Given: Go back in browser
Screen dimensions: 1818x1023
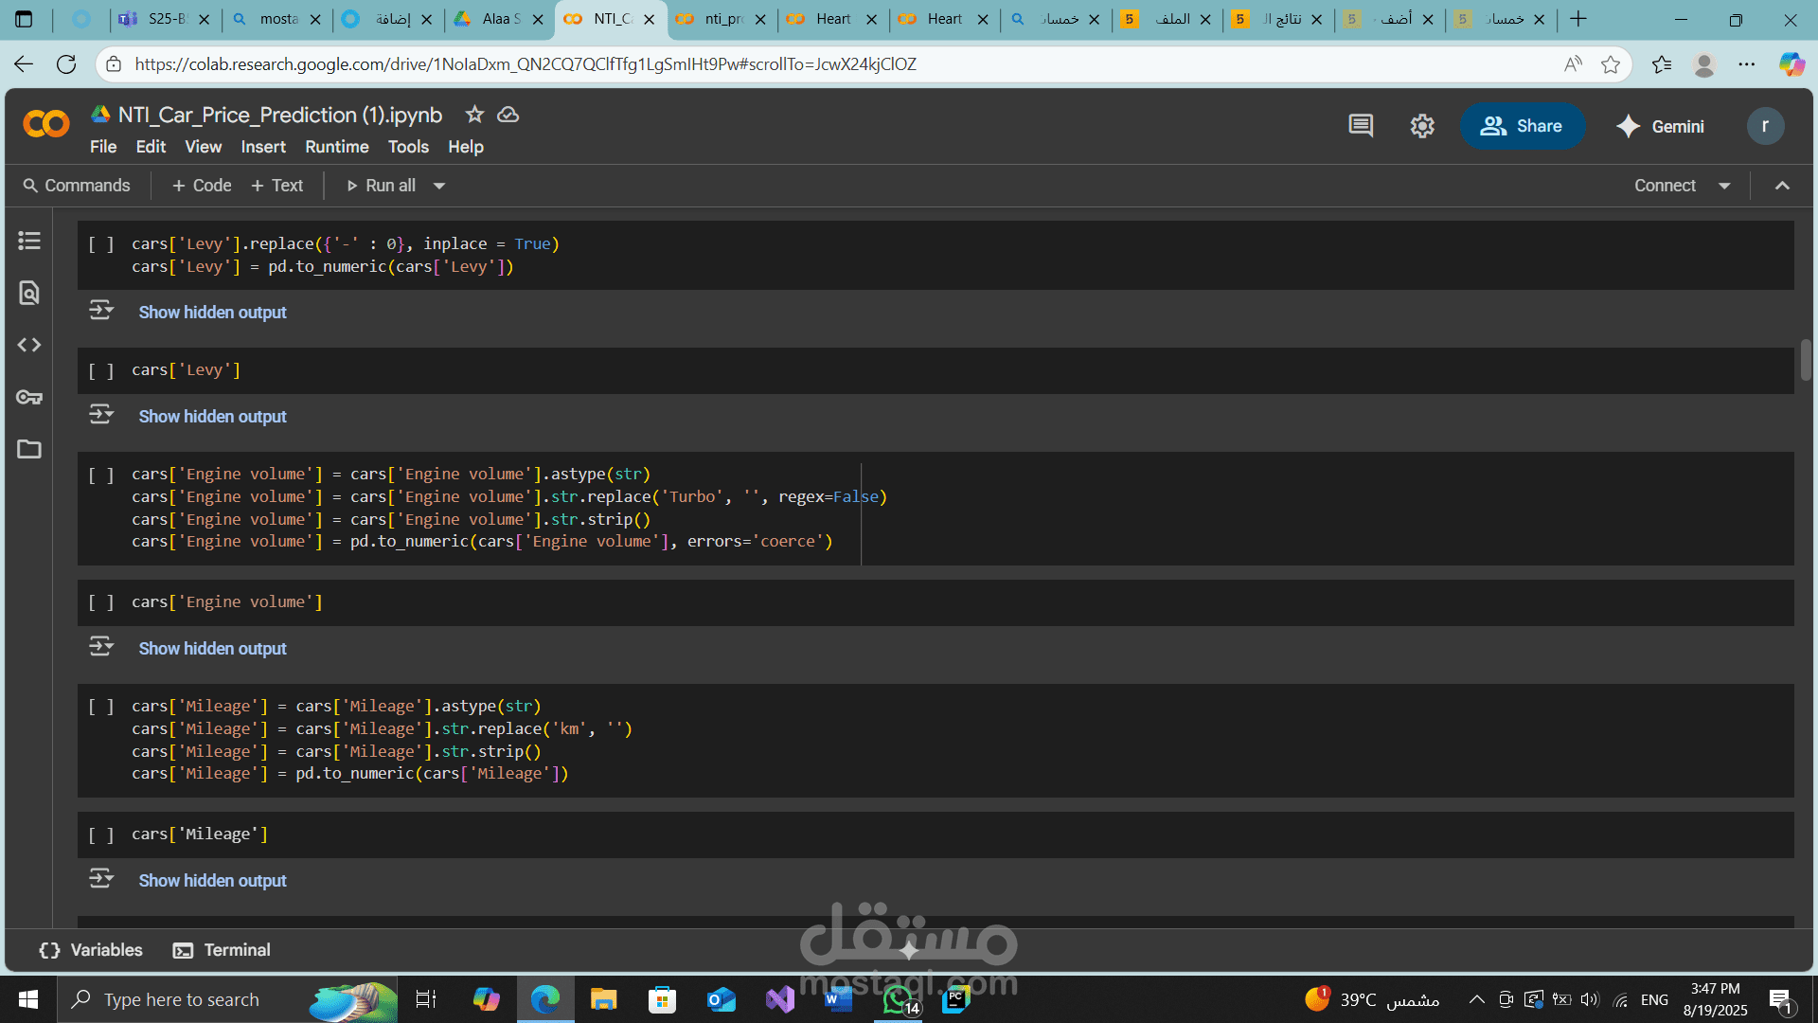Looking at the screenshot, I should (24, 64).
